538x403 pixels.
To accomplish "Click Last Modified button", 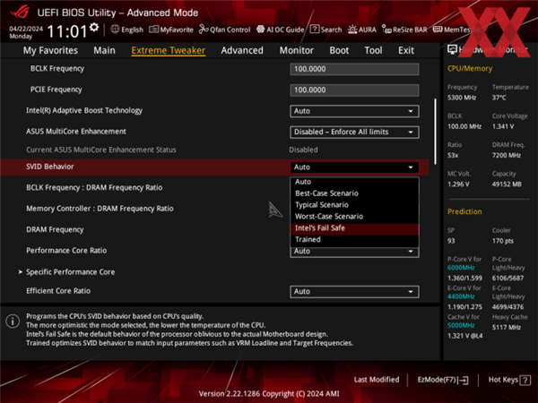I will point(377,380).
